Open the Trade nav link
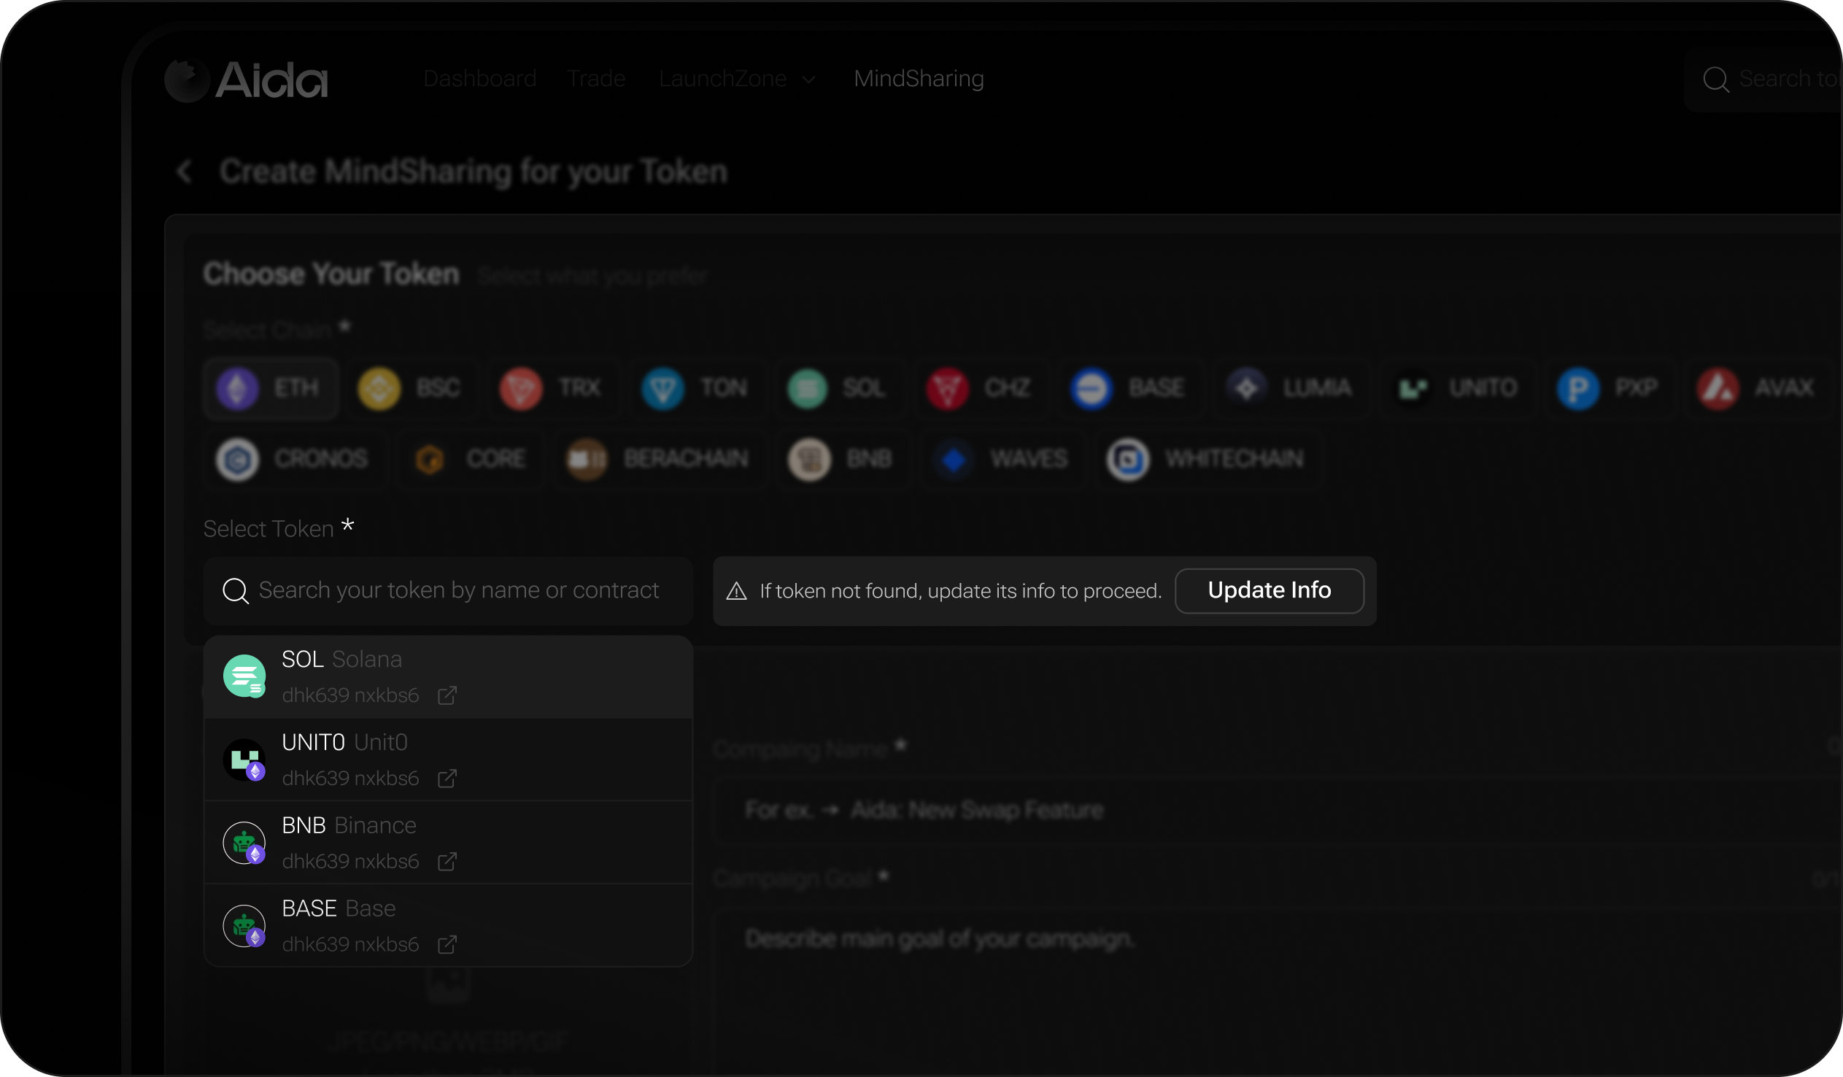The height and width of the screenshot is (1077, 1843). coord(596,79)
